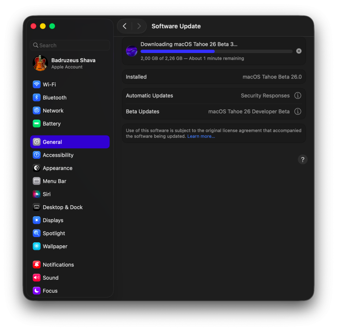Click the Downloading macOS Tahoe 26 Beta 3 text

189,44
